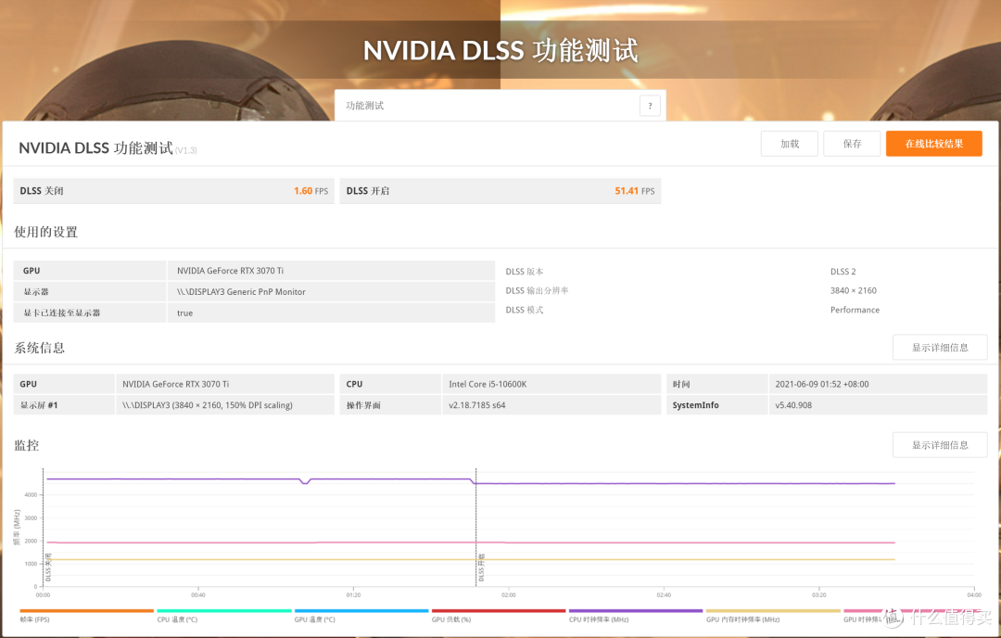Screen dimensions: 1001x638
Task: Click the Intel Core i5-10600K value
Action: tap(488, 385)
